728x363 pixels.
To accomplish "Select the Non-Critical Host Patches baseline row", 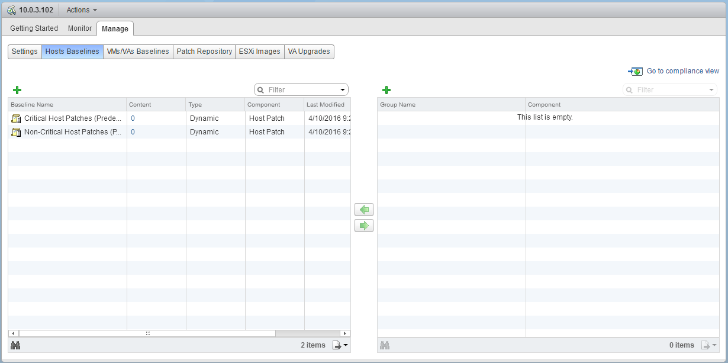I will [71, 131].
